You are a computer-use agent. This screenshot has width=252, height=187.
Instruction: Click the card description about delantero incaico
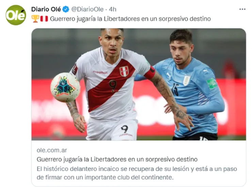pyautogui.click(x=137, y=173)
